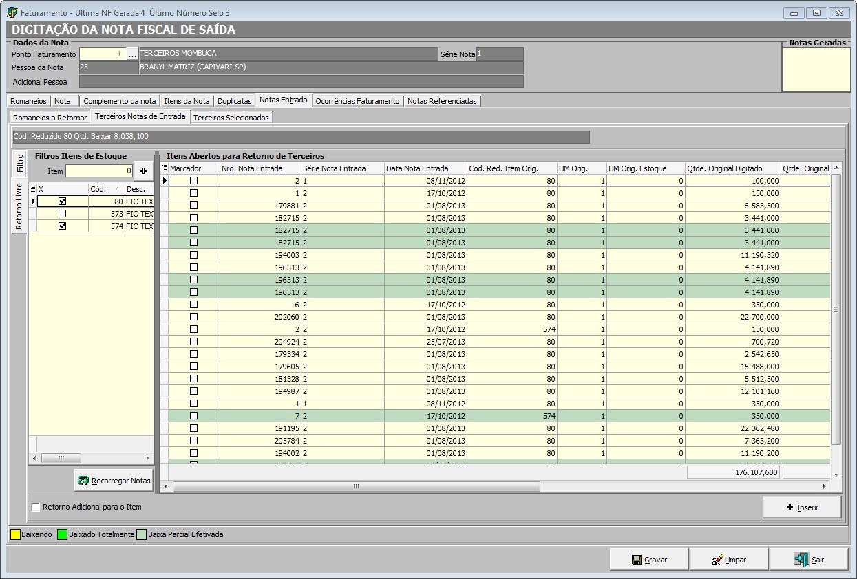Select the Retorno Livre vertical tab
Viewport: 857px width, 579px height.
[19, 206]
